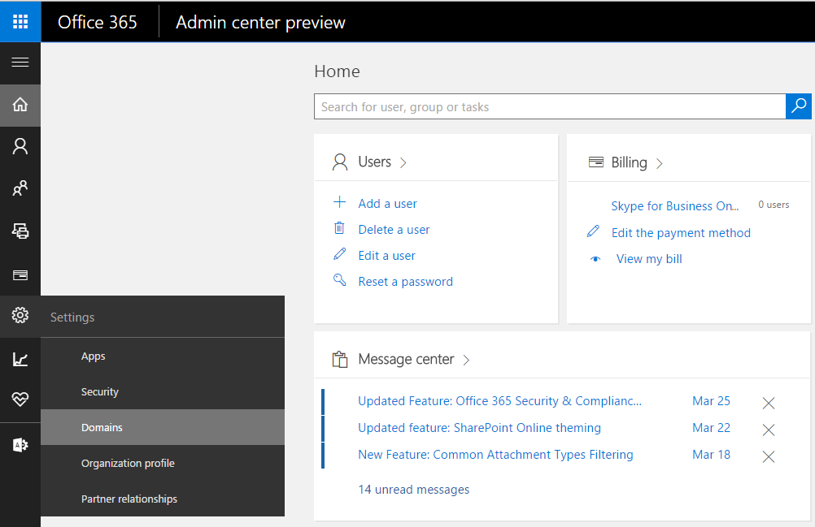Select Security in the Settings flyout
Image resolution: width=815 pixels, height=527 pixels.
click(x=163, y=391)
